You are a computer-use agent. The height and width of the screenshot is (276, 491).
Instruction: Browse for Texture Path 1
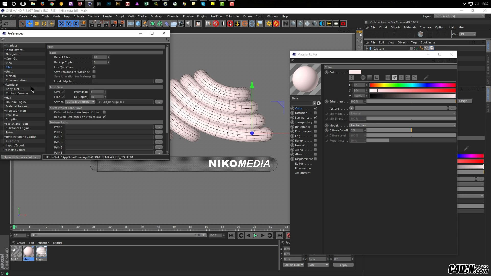coord(159,127)
